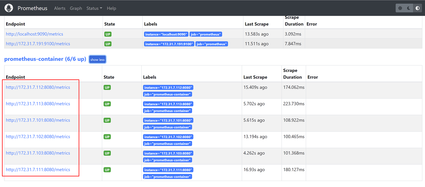Open 172.31.7.103:8080 metrics link

[x=38, y=153]
